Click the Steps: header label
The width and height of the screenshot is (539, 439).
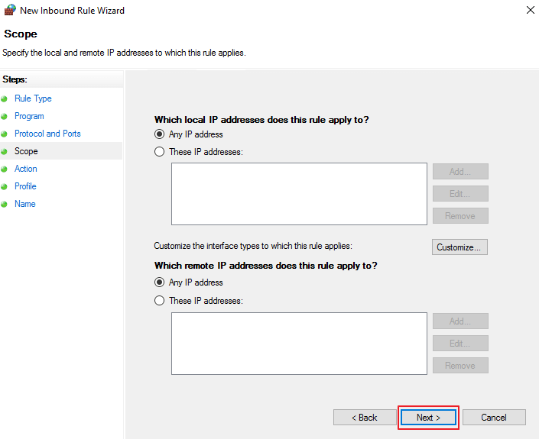(x=15, y=79)
